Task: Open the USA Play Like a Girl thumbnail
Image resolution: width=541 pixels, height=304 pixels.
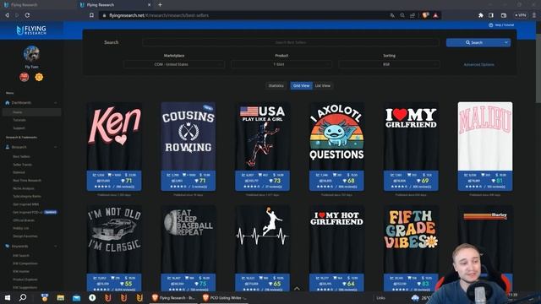Action: tap(262, 136)
